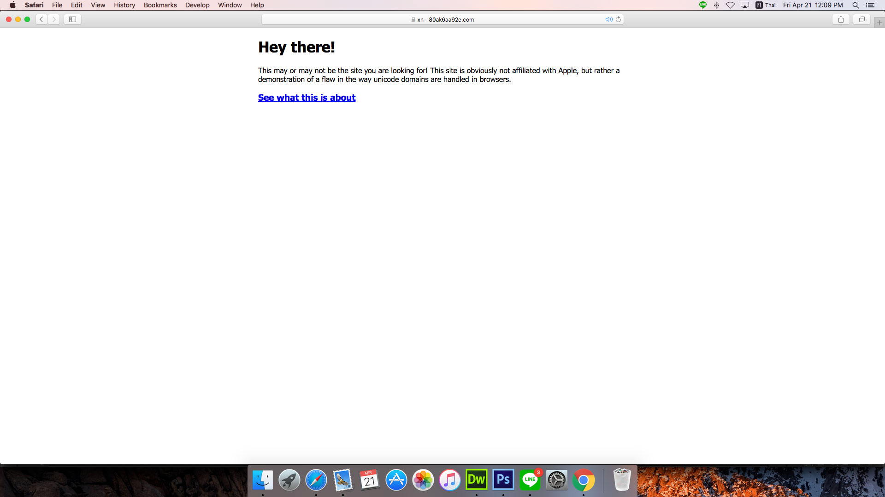Click the forward navigation arrow
The width and height of the screenshot is (885, 497).
click(x=54, y=19)
